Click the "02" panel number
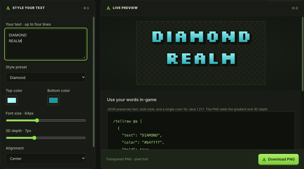Screen dimensions: 304x169 point(295,8)
